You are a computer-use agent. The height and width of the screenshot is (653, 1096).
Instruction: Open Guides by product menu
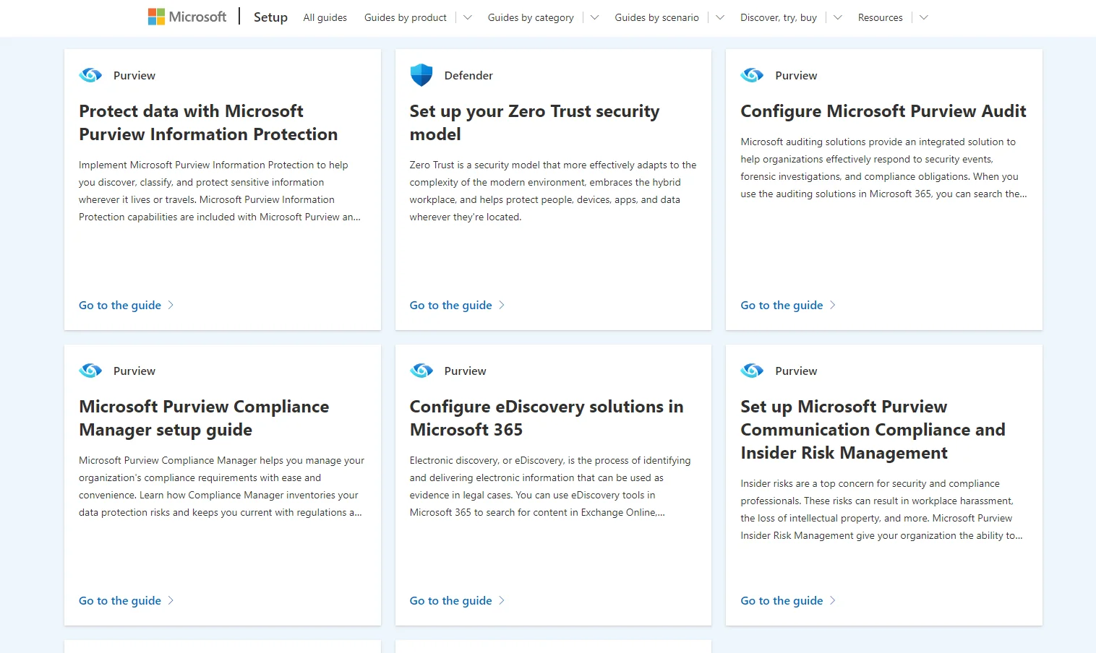[406, 17]
